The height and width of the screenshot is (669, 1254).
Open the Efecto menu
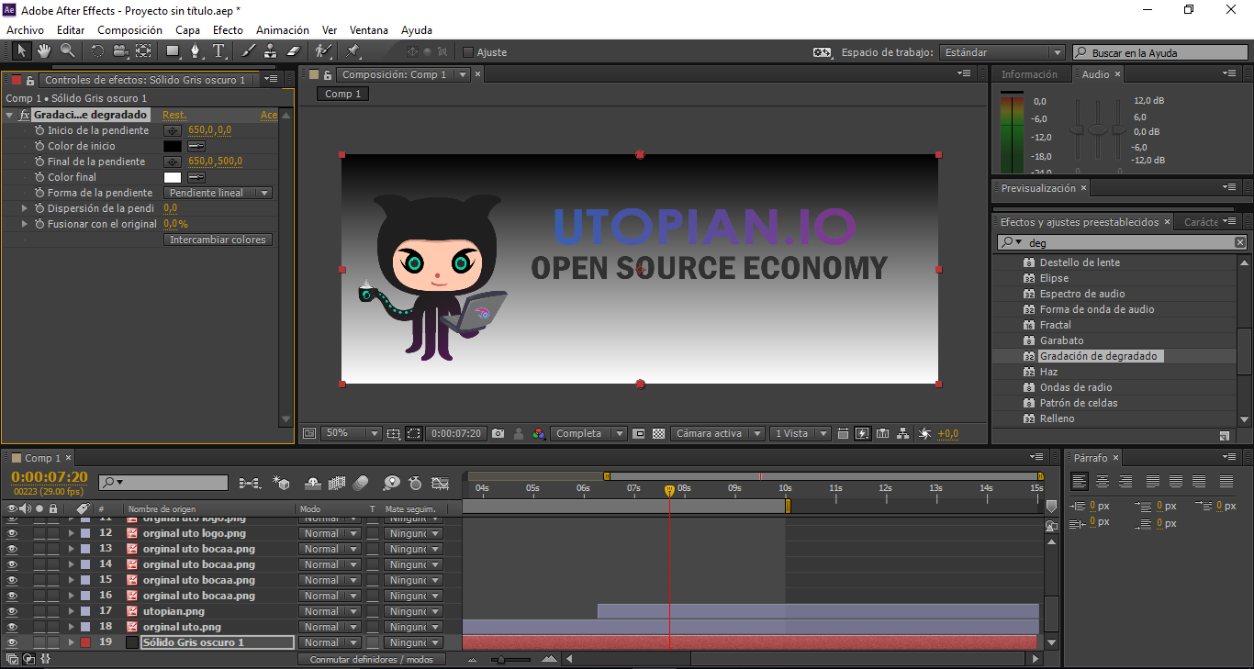coord(228,30)
